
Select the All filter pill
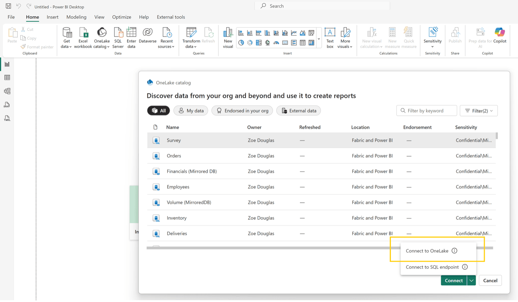tap(159, 111)
